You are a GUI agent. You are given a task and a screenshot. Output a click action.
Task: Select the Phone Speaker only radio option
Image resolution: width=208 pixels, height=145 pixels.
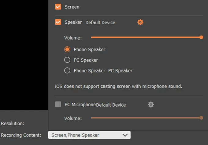(x=67, y=49)
